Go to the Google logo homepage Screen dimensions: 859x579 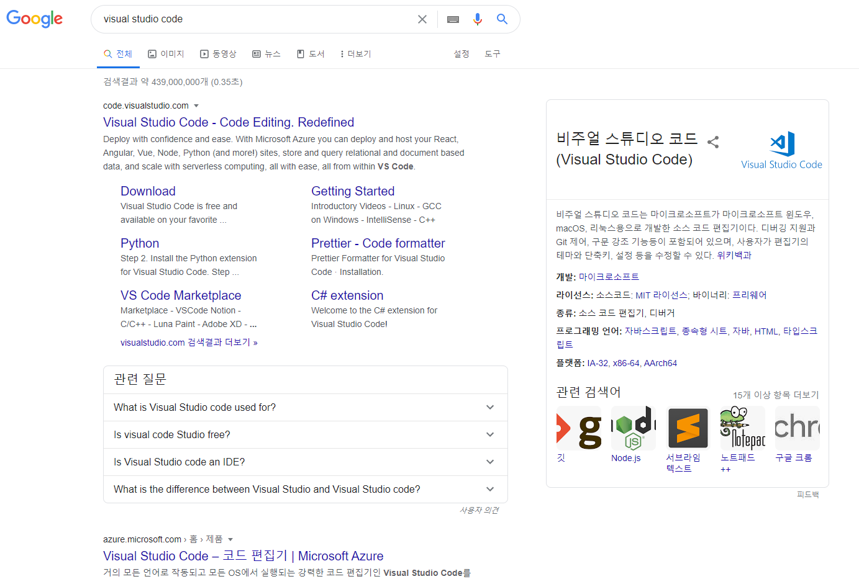34,19
